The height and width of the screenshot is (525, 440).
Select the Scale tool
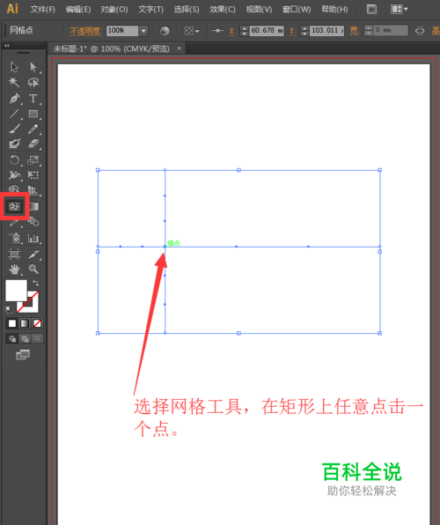coord(33,159)
